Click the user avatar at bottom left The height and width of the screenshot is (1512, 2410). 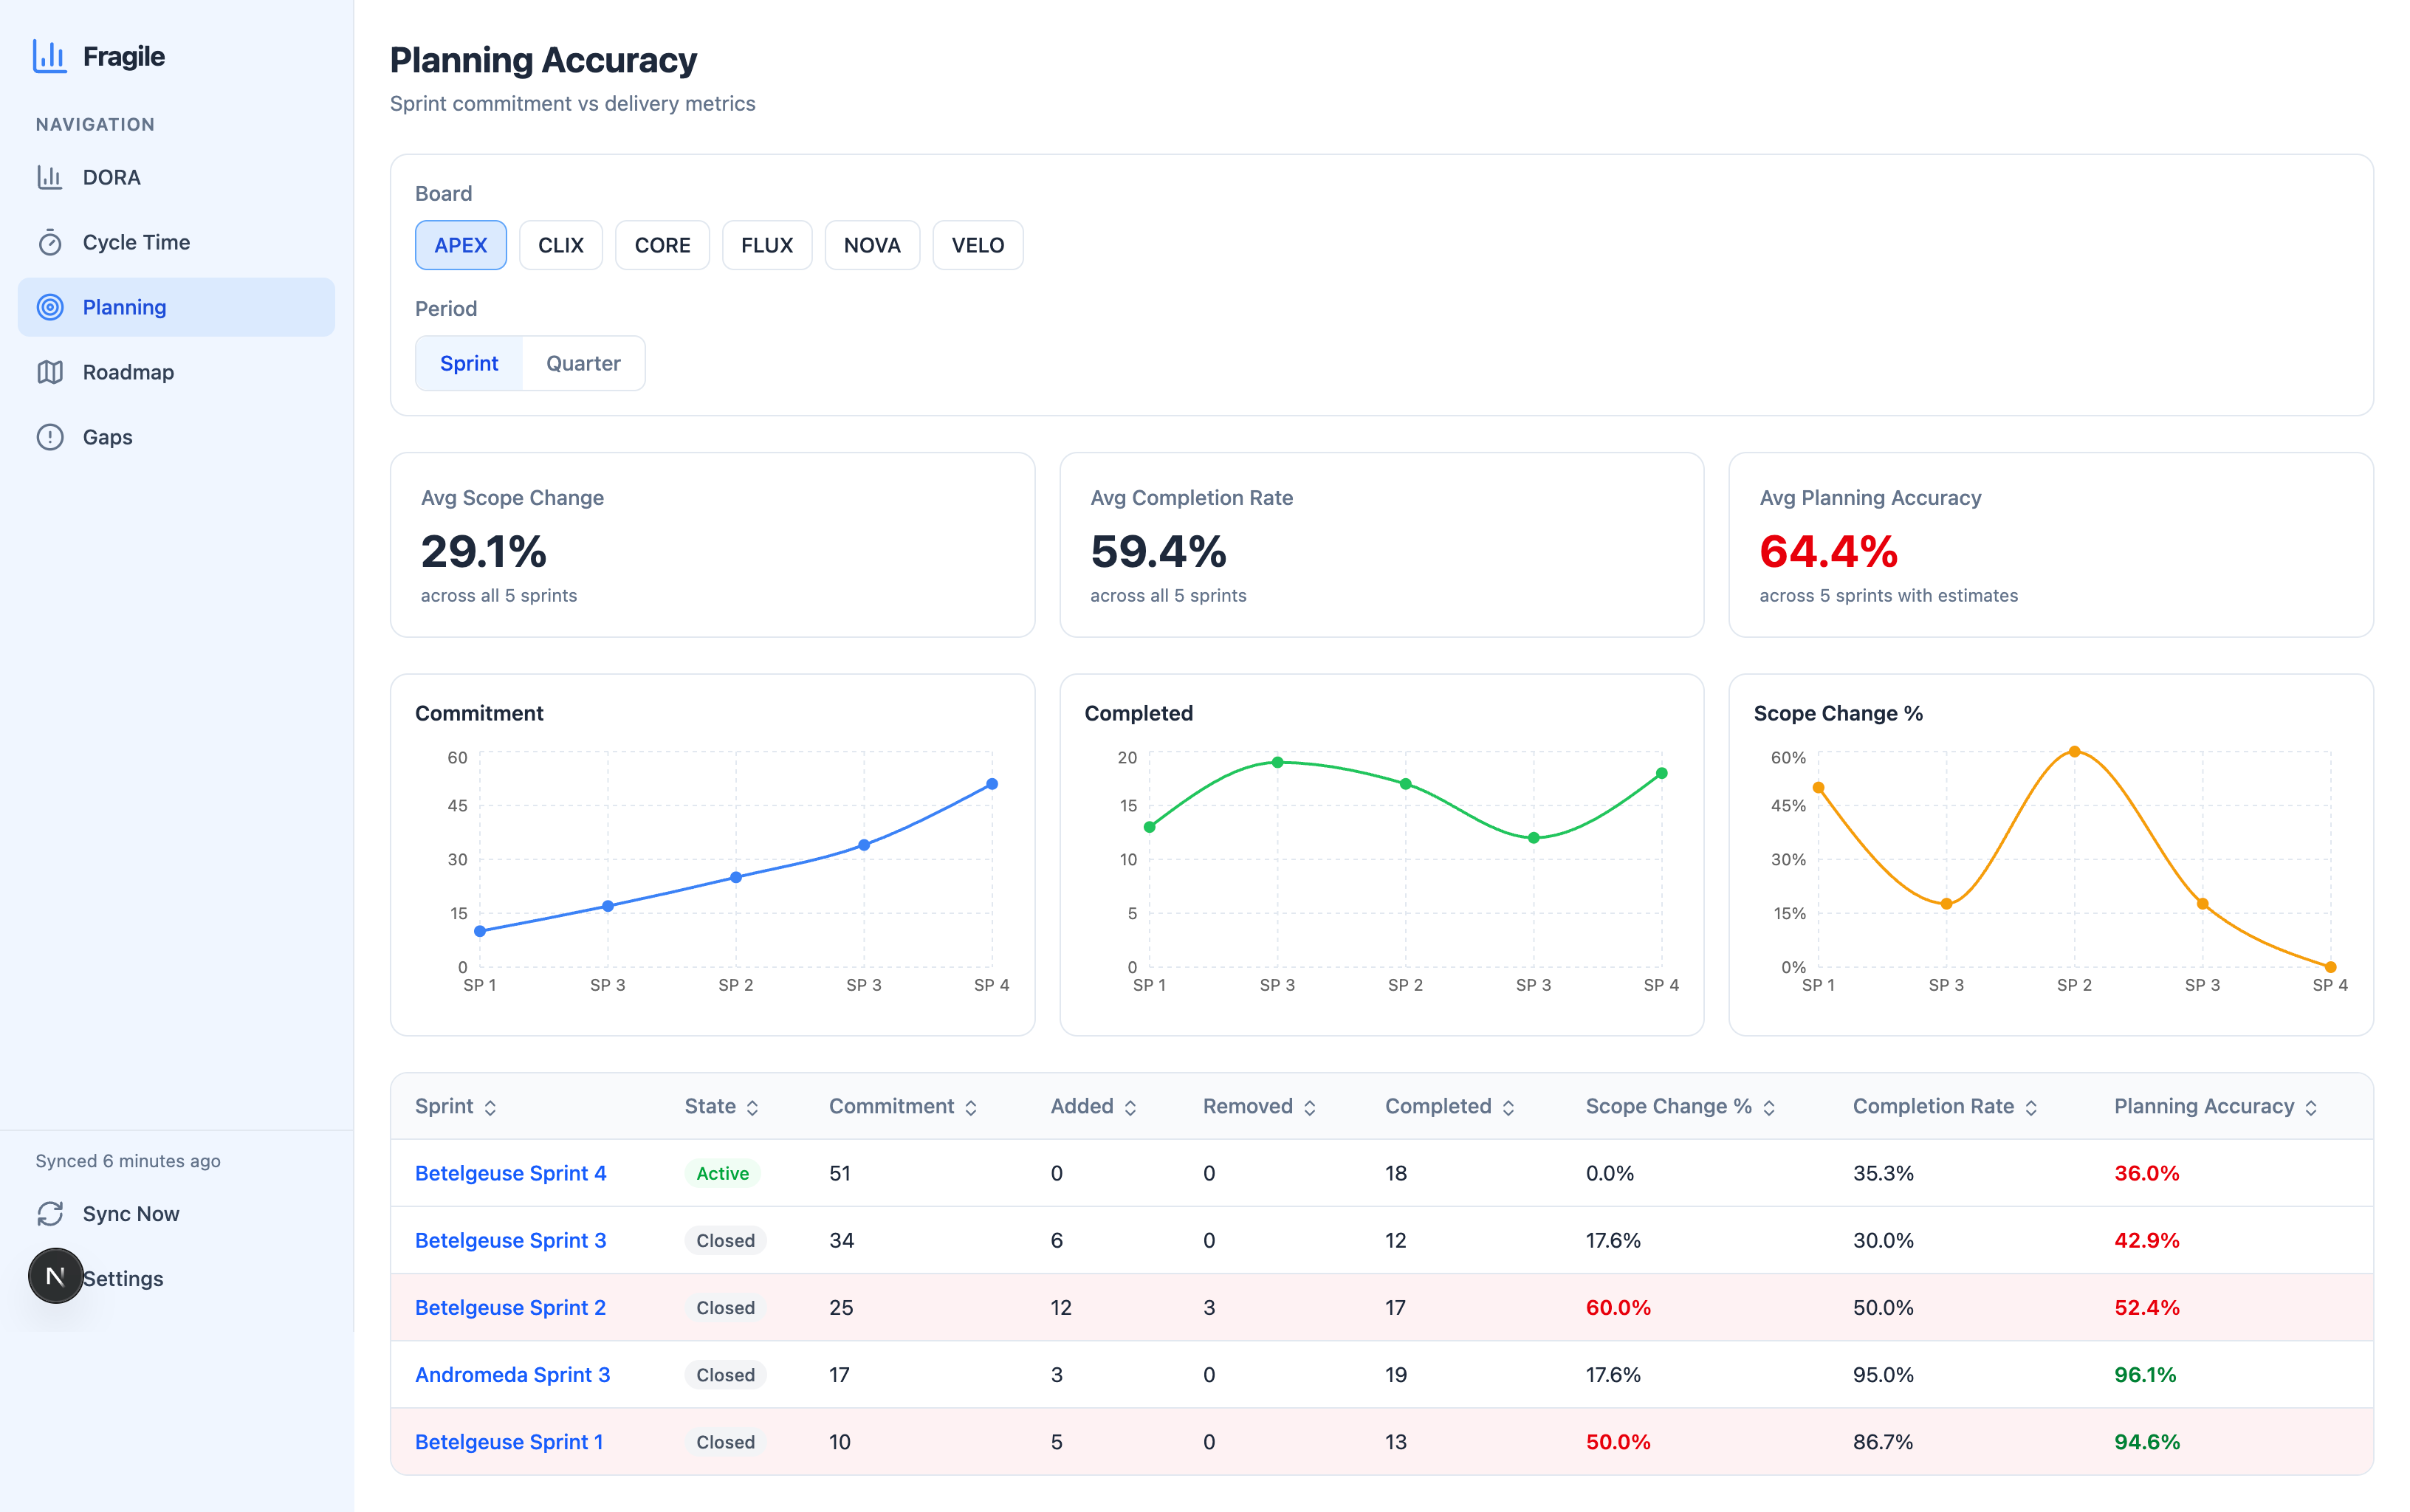[x=55, y=1276]
